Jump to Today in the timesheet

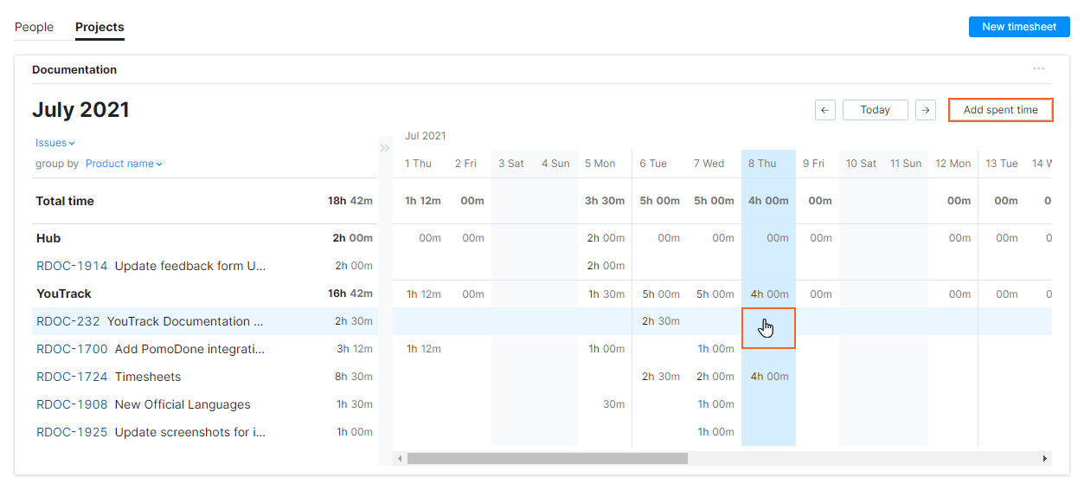tap(875, 110)
